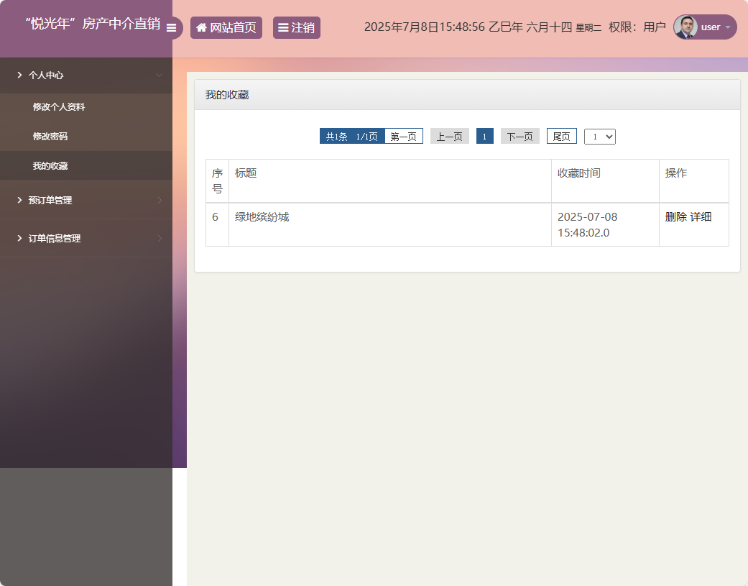Select page 1 in the pagination bar

click(484, 136)
